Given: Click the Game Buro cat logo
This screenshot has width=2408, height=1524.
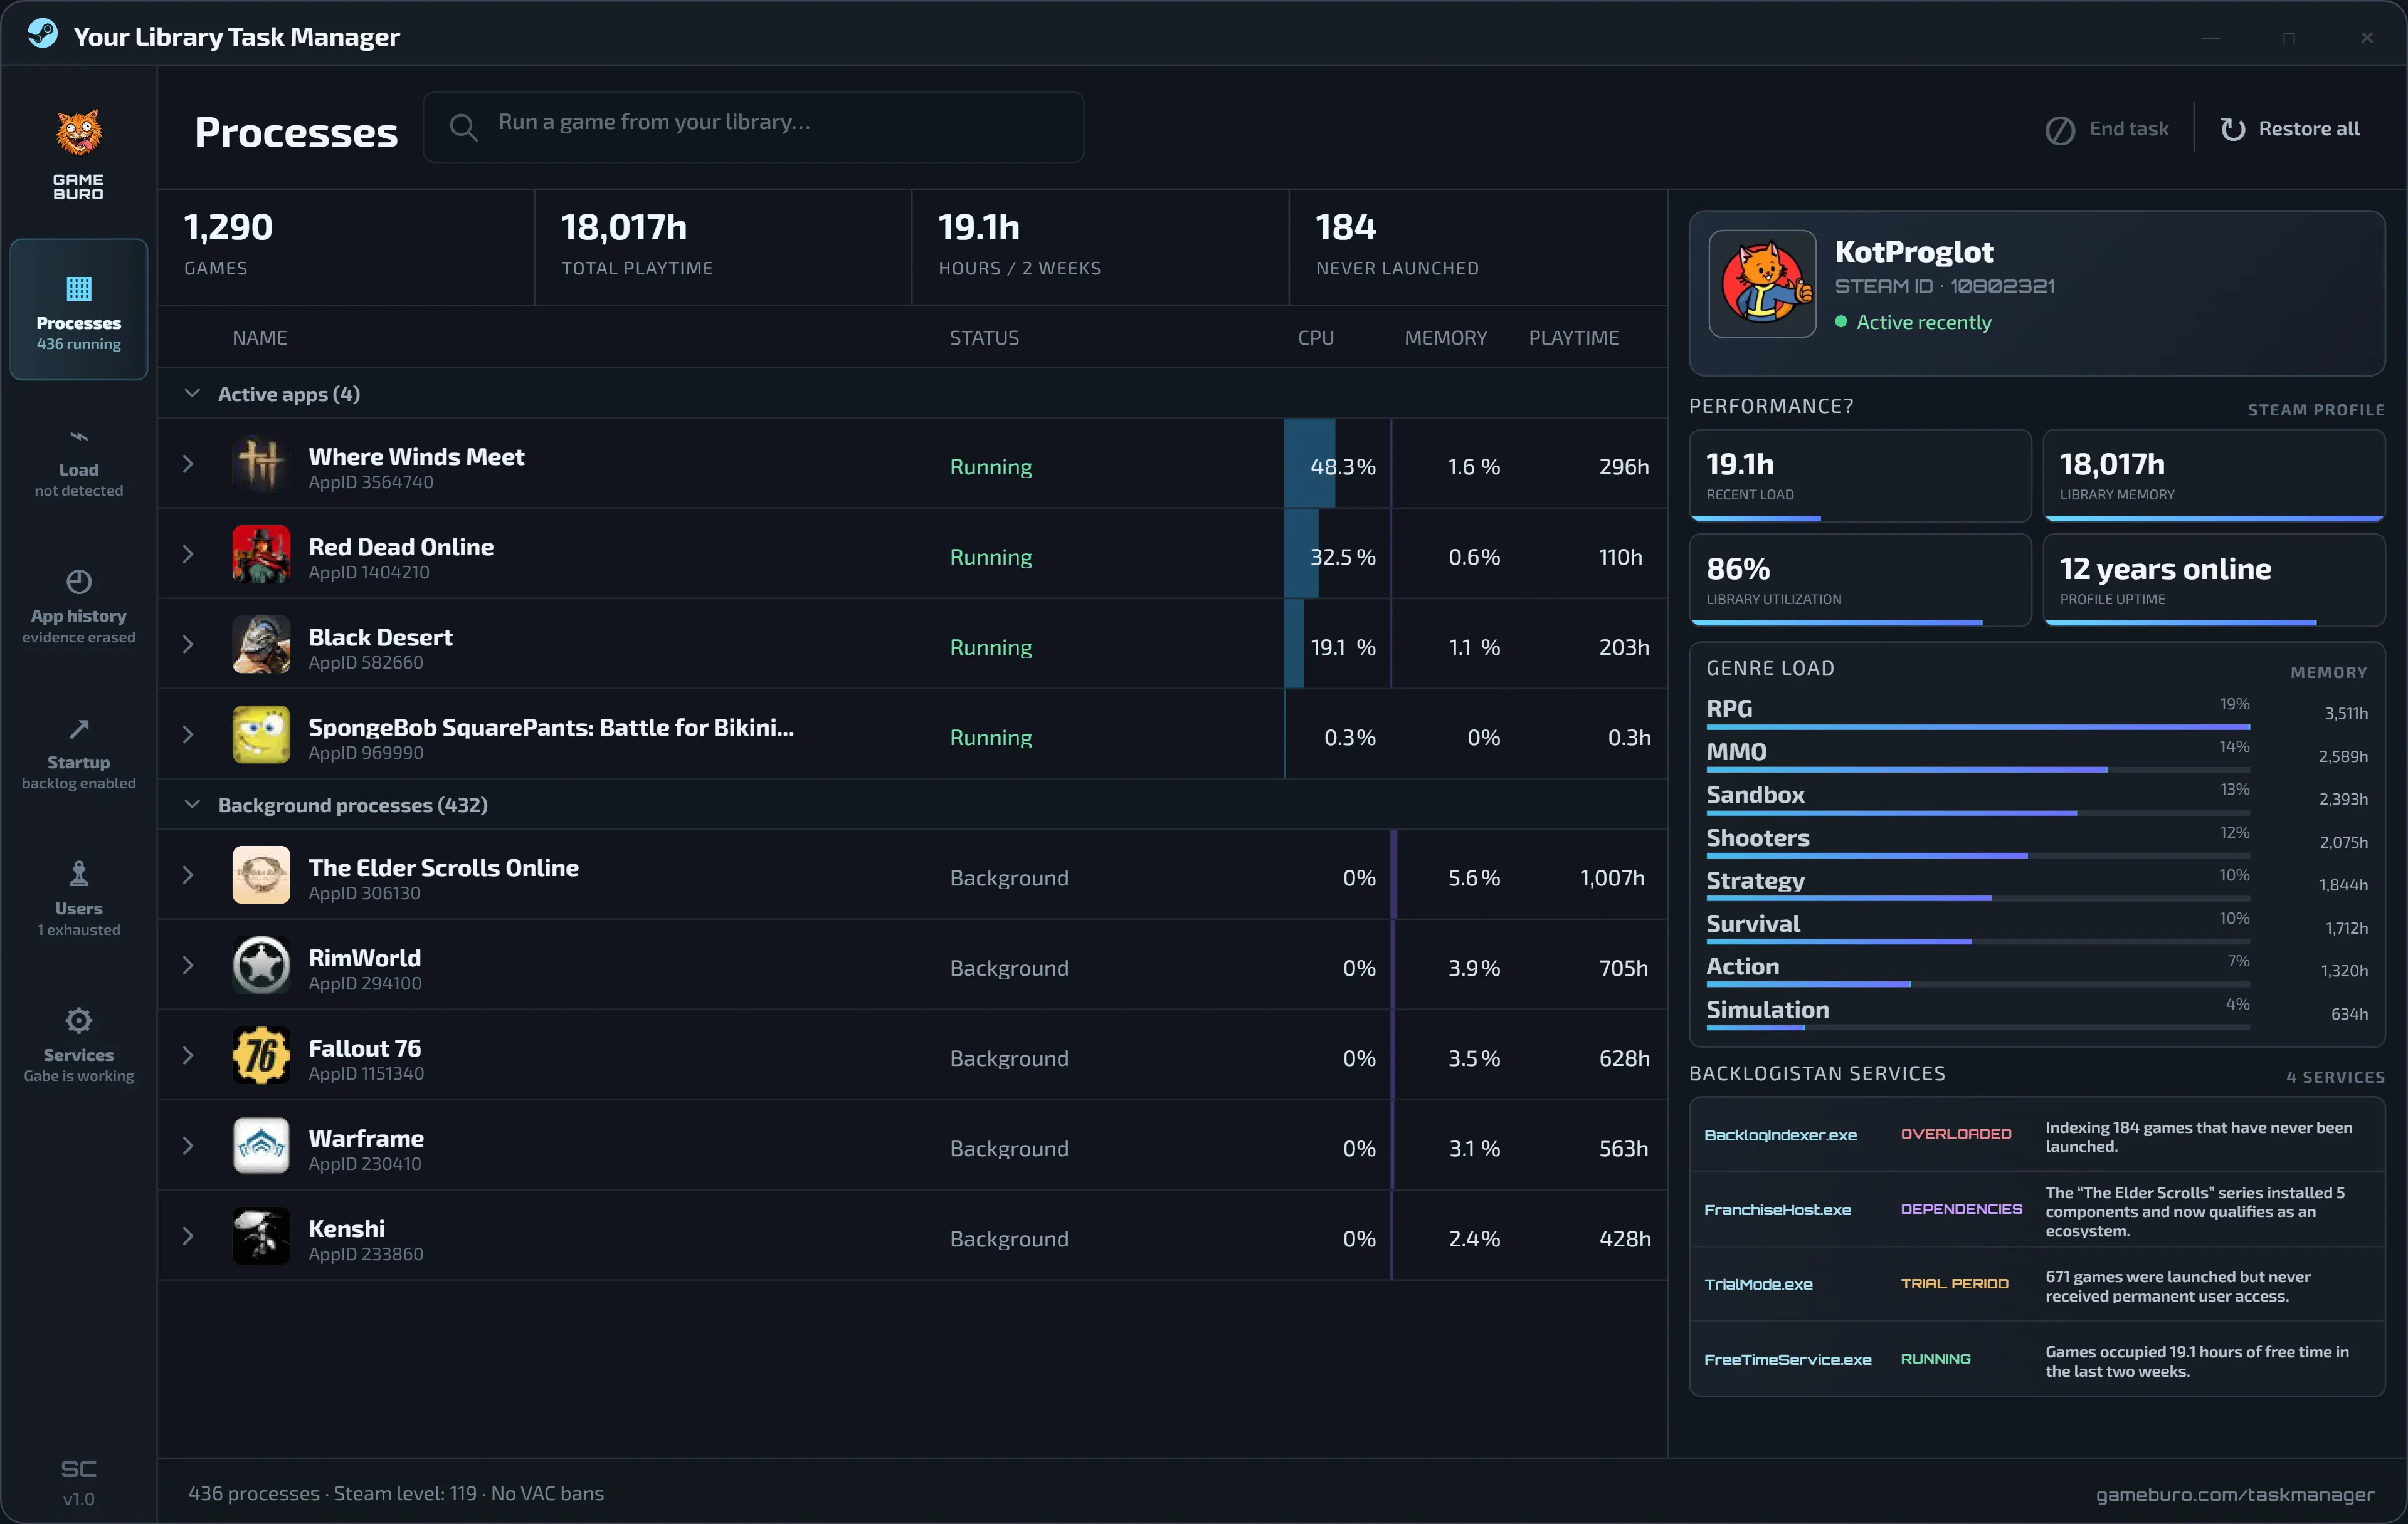Looking at the screenshot, I should tap(79, 134).
